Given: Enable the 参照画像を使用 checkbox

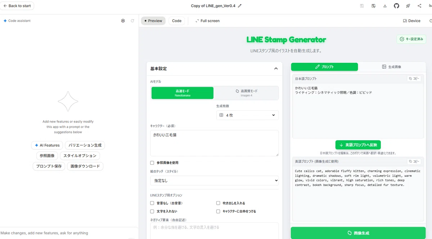Looking at the screenshot, I should [x=152, y=163].
